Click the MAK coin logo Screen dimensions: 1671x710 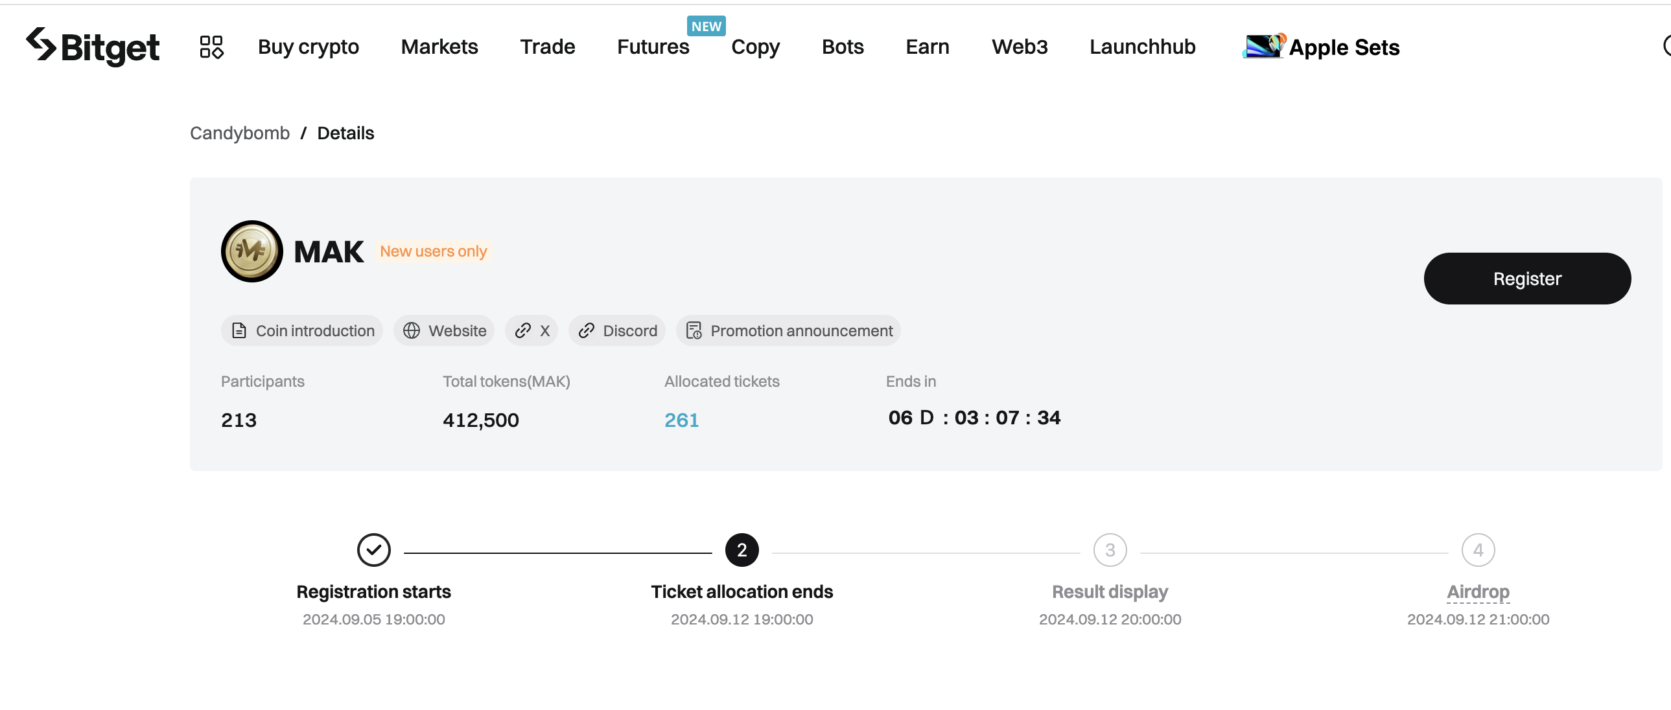(x=251, y=251)
